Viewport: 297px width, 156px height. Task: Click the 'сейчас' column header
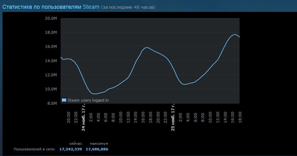(x=76, y=143)
